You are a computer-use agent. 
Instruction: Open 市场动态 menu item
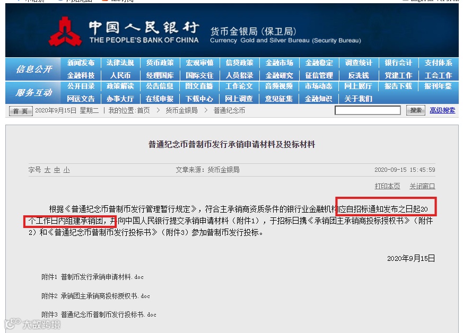coord(318,86)
